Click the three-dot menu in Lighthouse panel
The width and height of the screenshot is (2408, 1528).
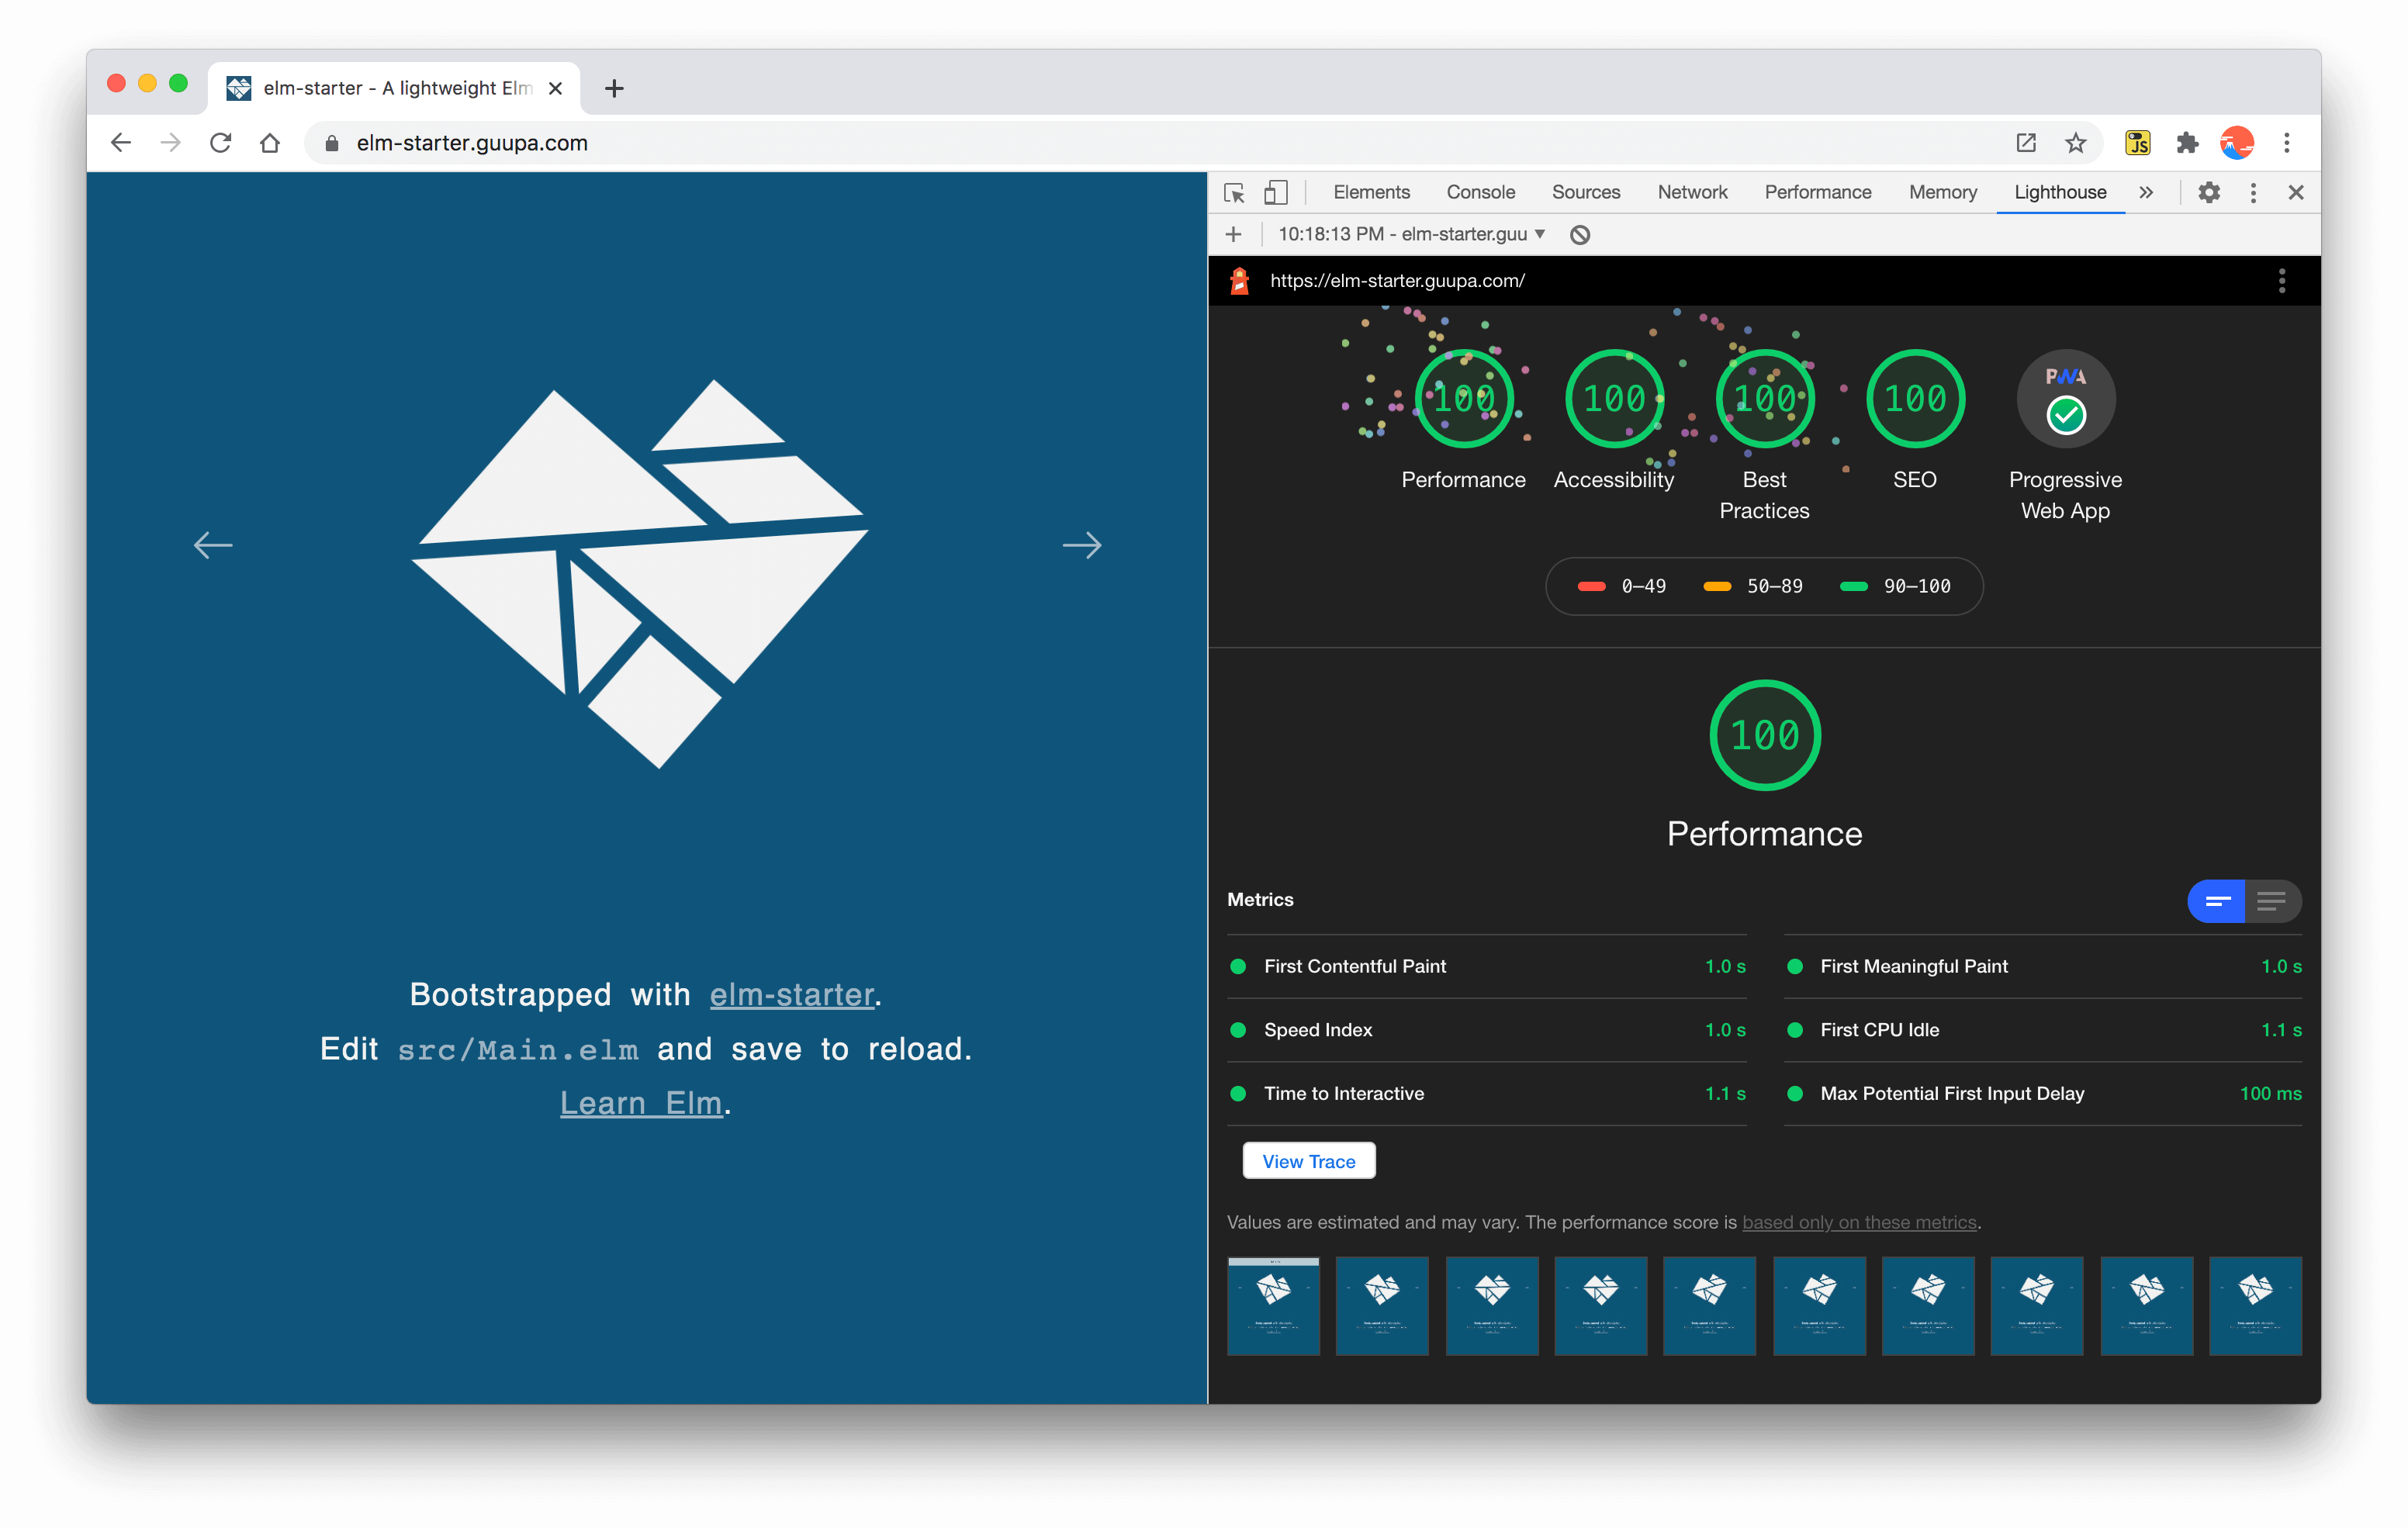point(2282,281)
